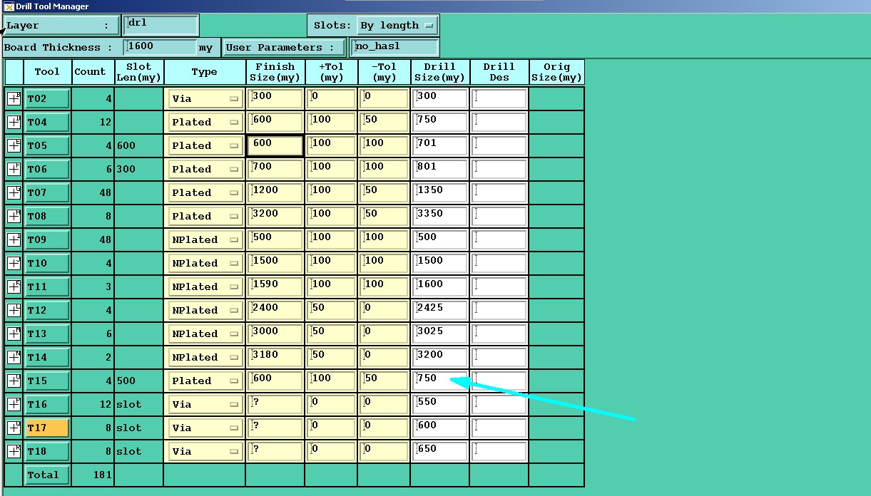Click the plus icon beside T12
Screen dimensions: 871x496
click(14, 310)
